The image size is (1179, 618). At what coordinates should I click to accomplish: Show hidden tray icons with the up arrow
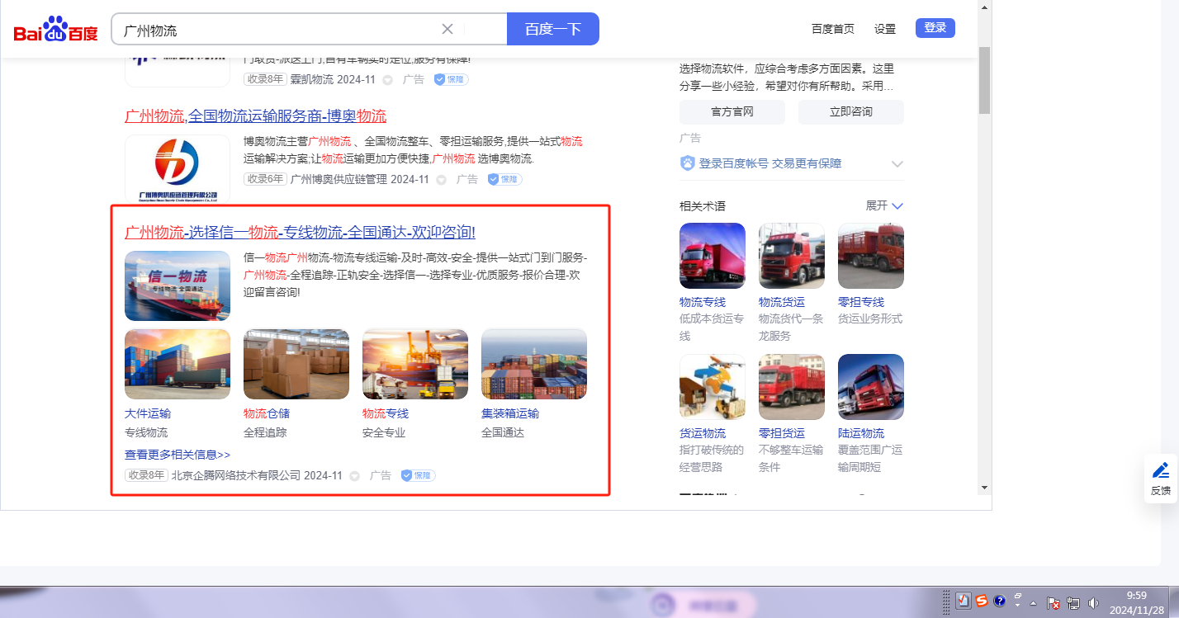(x=1033, y=603)
